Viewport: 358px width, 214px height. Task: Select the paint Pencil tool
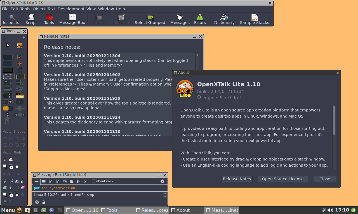point(5,181)
